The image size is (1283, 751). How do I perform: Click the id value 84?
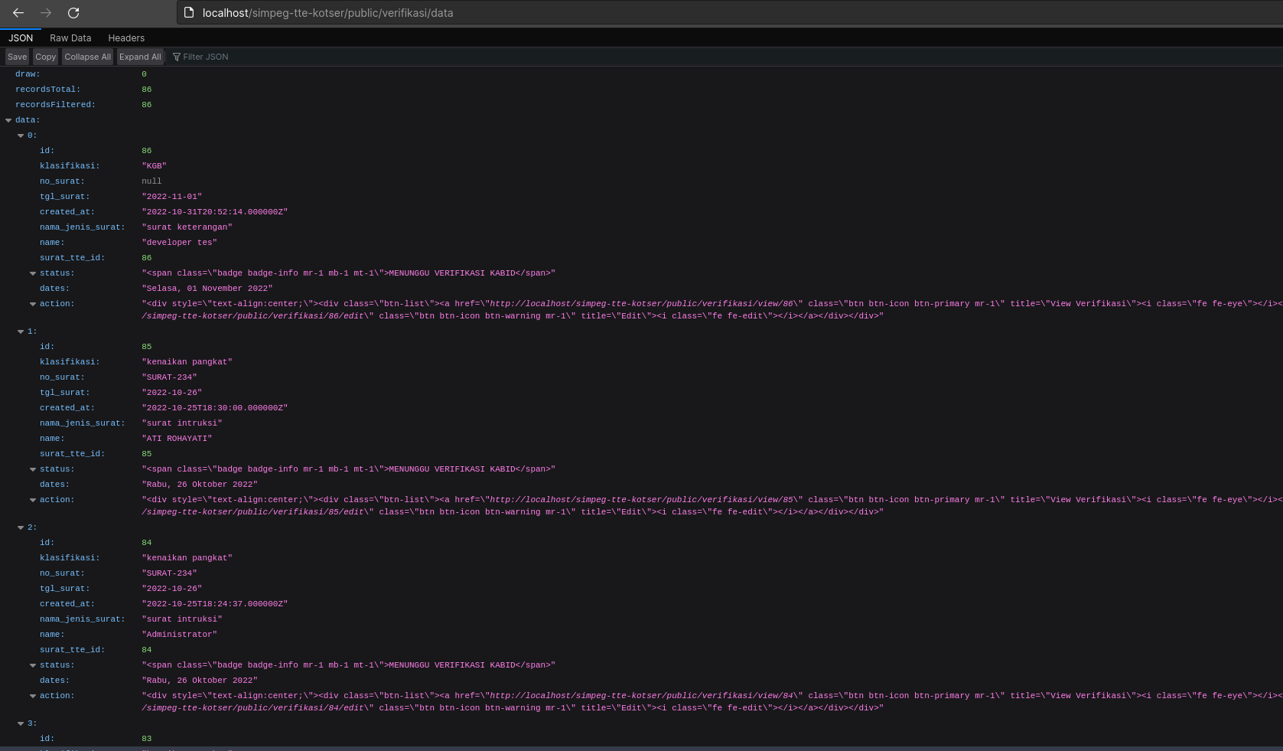click(x=147, y=543)
